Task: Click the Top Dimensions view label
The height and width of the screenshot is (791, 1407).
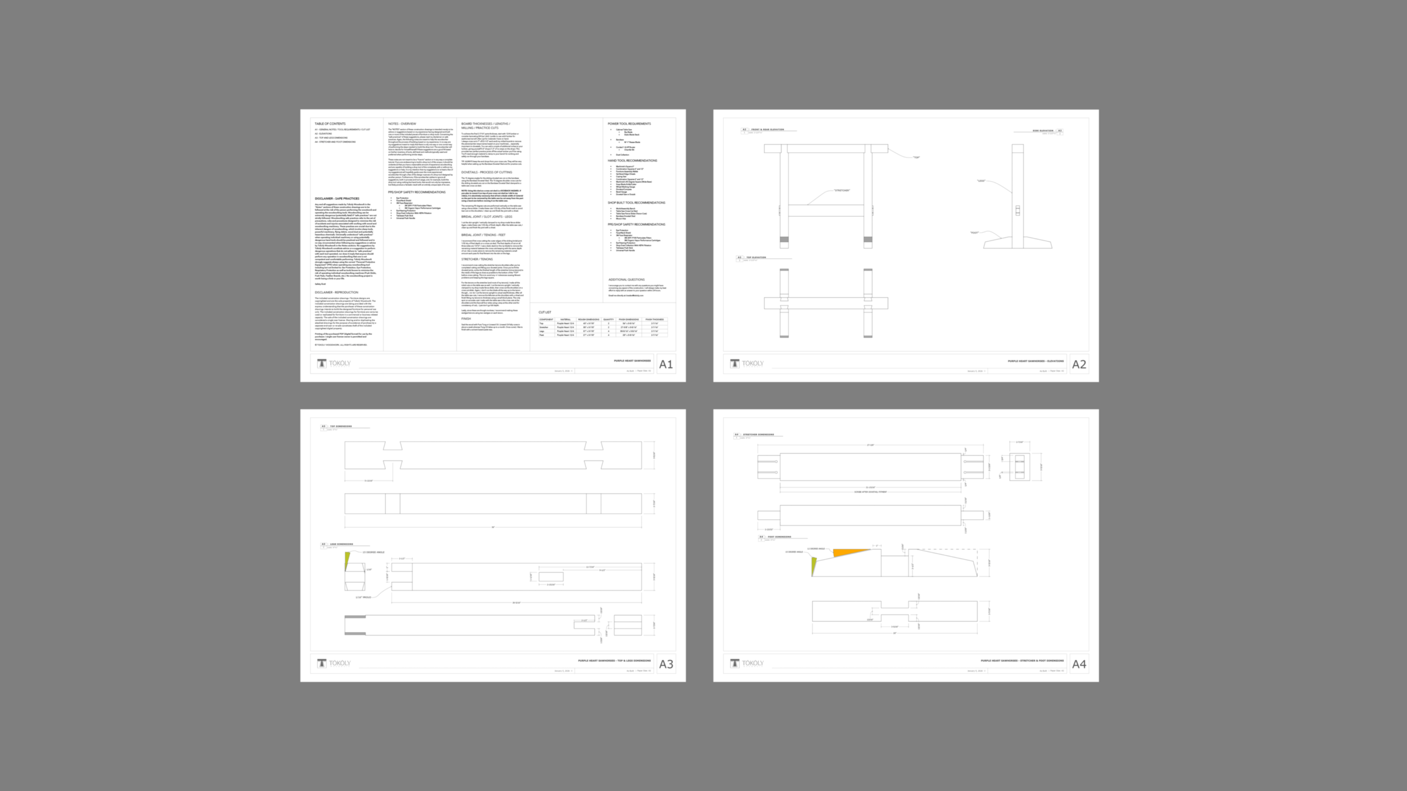Action: 340,426
